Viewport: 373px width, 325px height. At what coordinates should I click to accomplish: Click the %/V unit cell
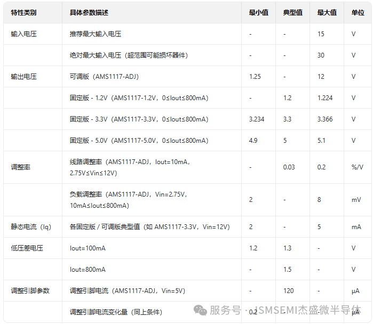pyautogui.click(x=357, y=167)
